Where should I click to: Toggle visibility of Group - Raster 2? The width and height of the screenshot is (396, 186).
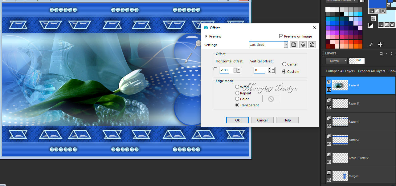tap(329, 162)
